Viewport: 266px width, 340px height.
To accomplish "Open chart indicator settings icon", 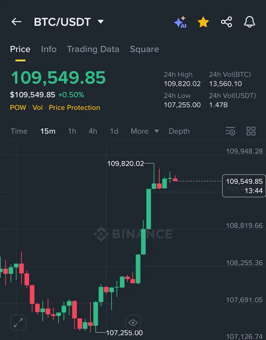I will click(230, 131).
